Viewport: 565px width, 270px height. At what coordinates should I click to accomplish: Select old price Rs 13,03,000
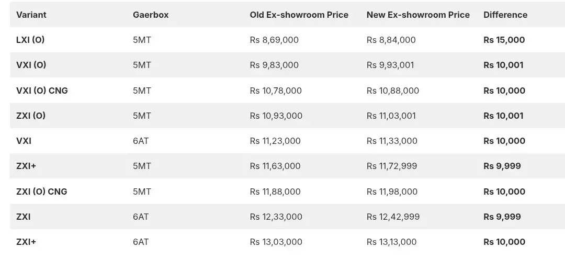[x=276, y=242]
